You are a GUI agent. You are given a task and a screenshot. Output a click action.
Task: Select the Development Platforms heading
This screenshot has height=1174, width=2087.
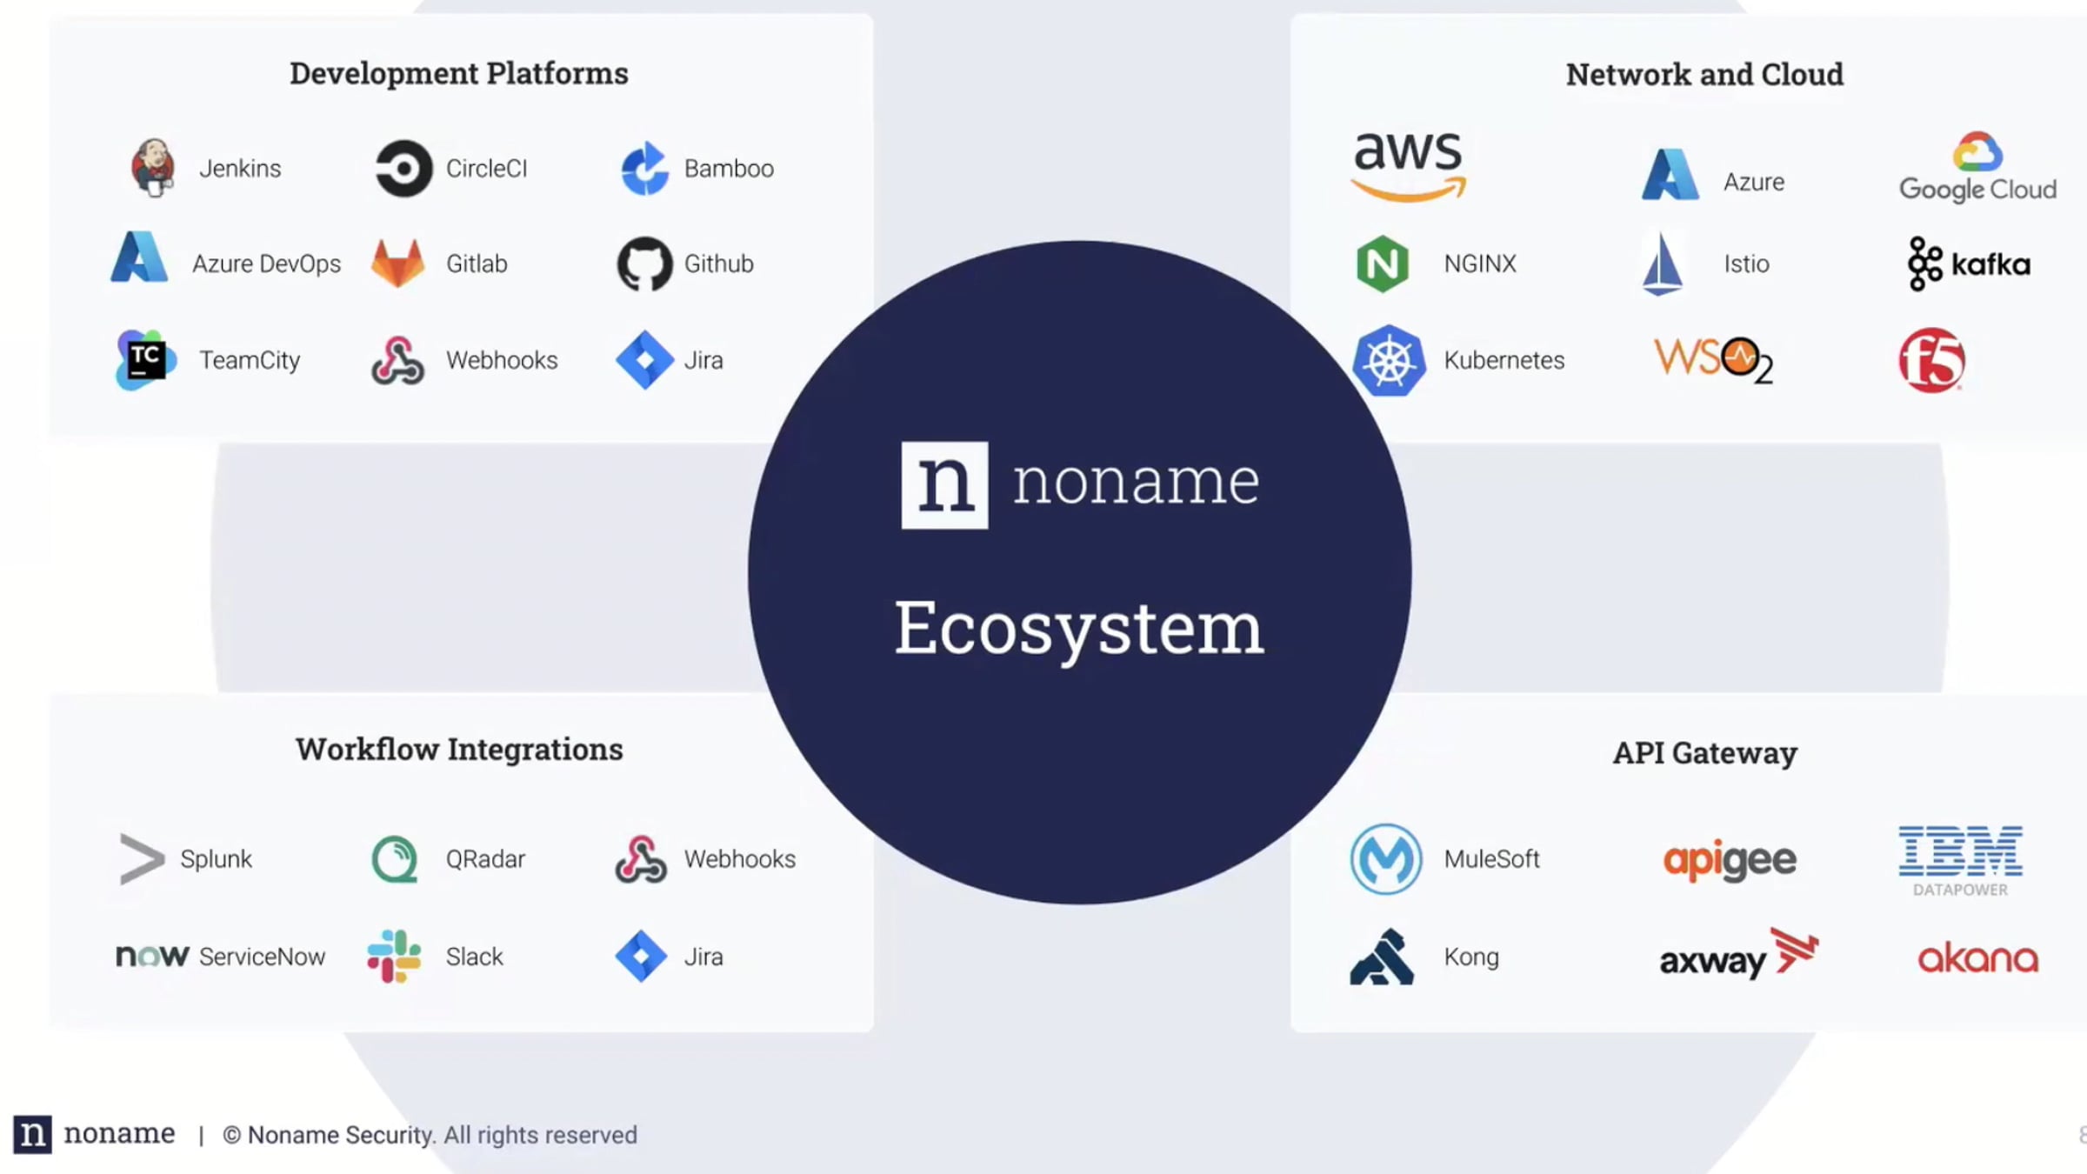pyautogui.click(x=459, y=74)
